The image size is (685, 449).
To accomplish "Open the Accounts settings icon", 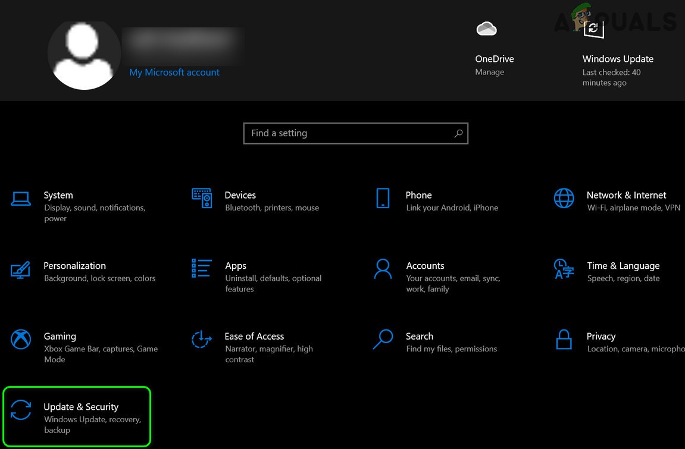I will coord(383,270).
